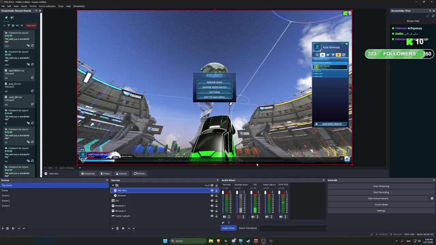This screenshot has width=436, height=245.
Task: Open the Scene Collection menu
Action: [47, 6]
